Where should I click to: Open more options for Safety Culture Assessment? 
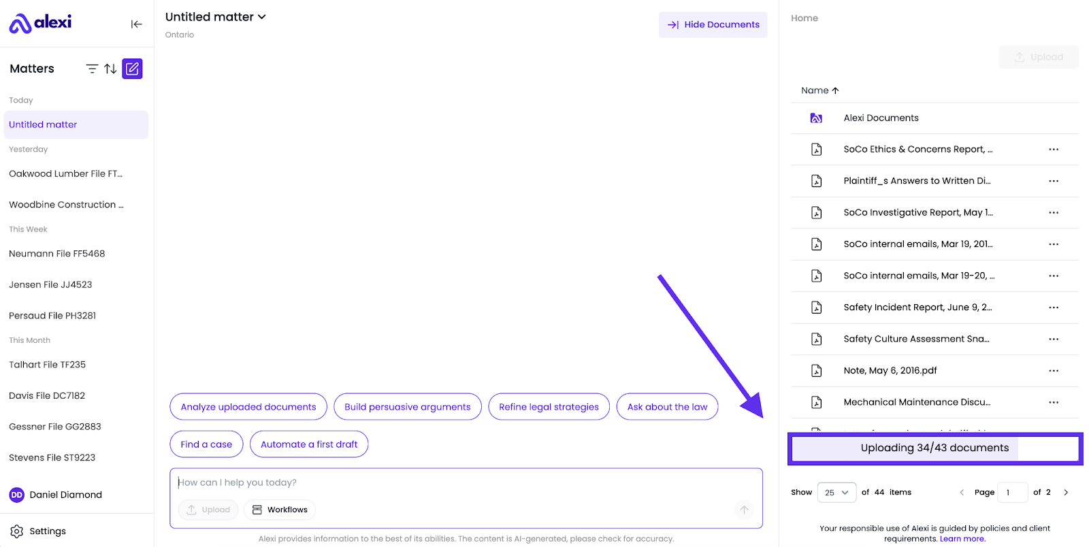pos(1054,339)
